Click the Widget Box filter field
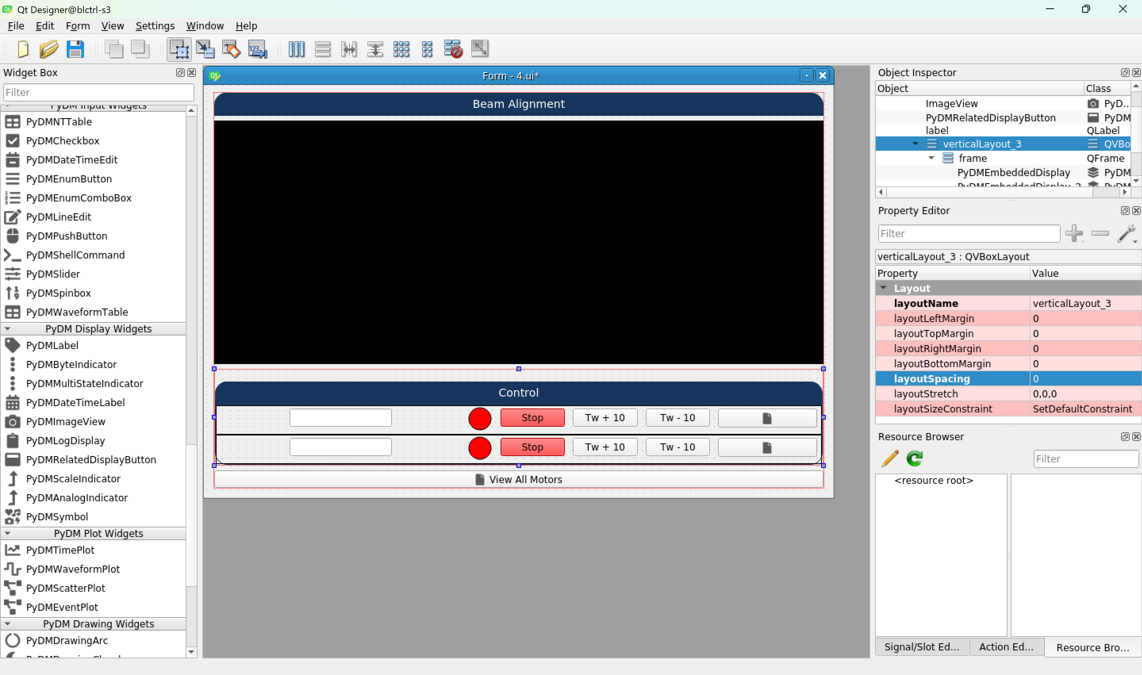This screenshot has height=675, width=1142. pos(98,92)
